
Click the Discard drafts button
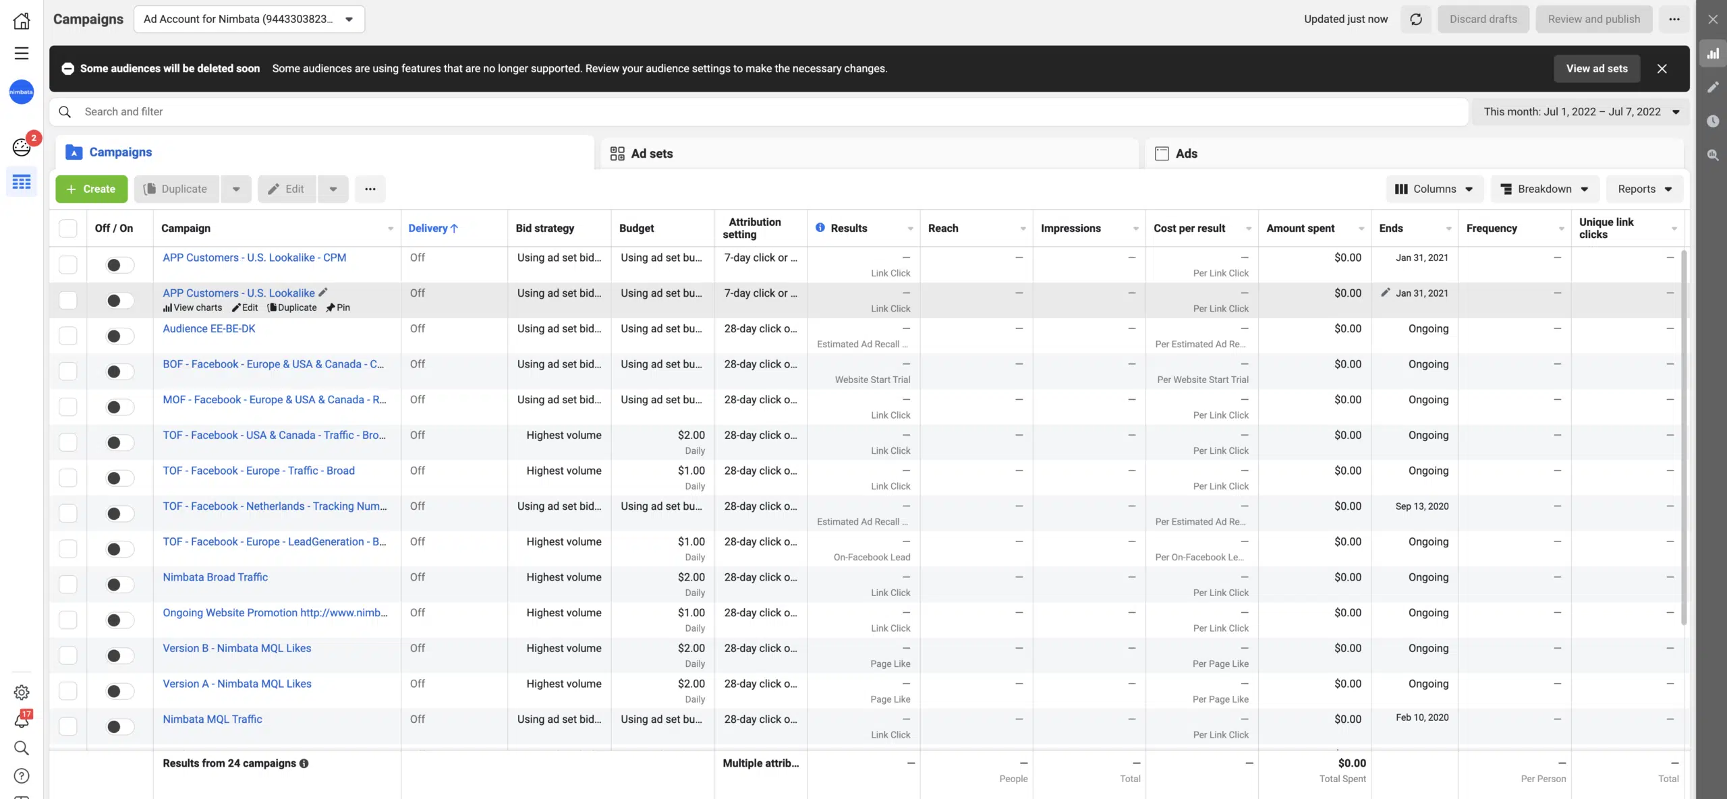pos(1483,19)
